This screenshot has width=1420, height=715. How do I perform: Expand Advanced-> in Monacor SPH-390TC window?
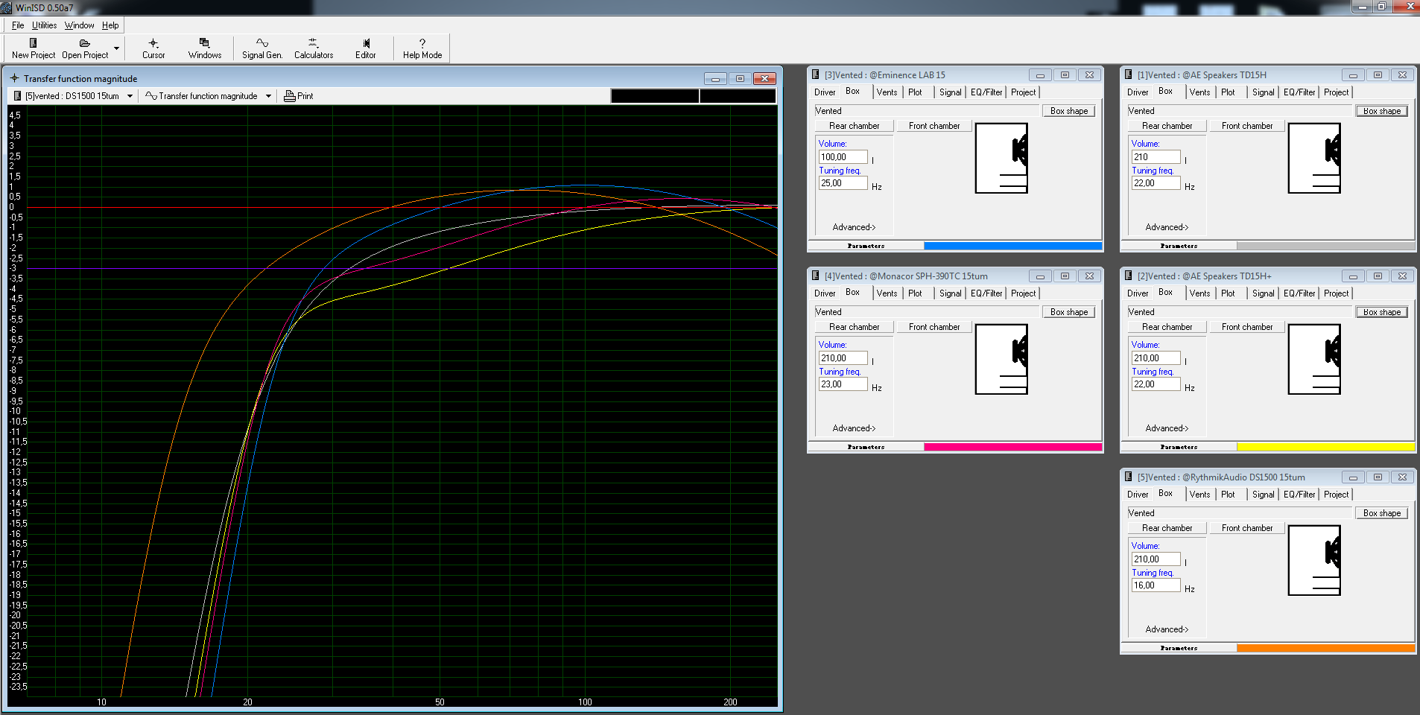[x=854, y=428]
